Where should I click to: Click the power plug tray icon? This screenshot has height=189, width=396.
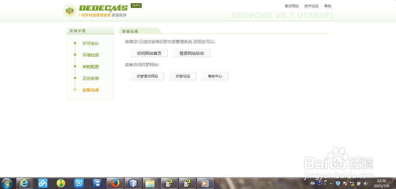tap(359, 183)
